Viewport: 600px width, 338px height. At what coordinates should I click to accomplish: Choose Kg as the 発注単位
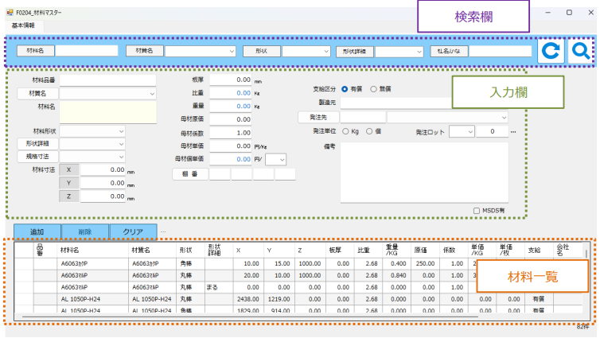point(345,131)
